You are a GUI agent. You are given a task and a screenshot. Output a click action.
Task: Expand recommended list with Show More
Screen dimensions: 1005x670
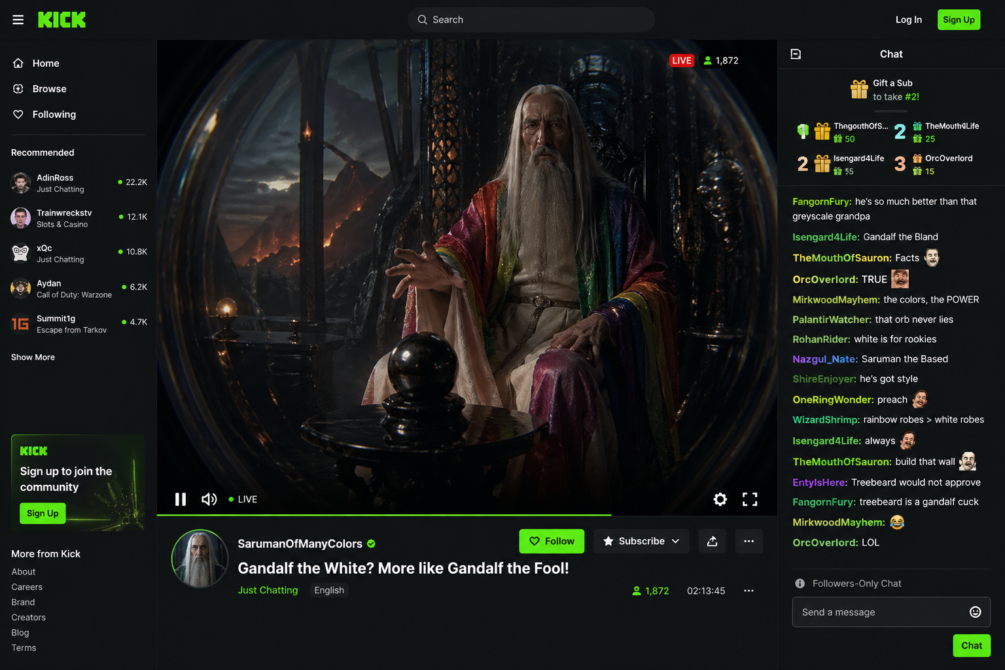click(x=33, y=357)
